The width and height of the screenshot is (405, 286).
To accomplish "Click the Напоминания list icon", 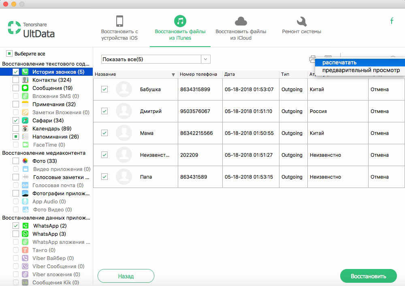I will [25, 137].
